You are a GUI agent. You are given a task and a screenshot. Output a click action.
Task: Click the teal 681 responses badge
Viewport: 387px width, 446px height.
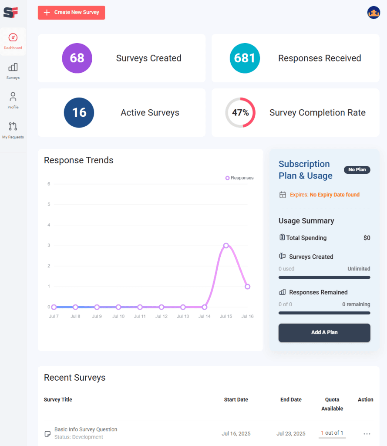245,58
